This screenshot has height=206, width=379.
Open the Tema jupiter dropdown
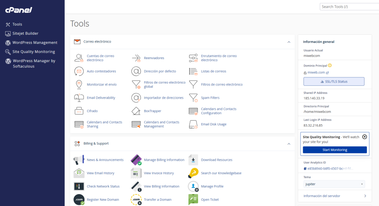tap(334, 184)
